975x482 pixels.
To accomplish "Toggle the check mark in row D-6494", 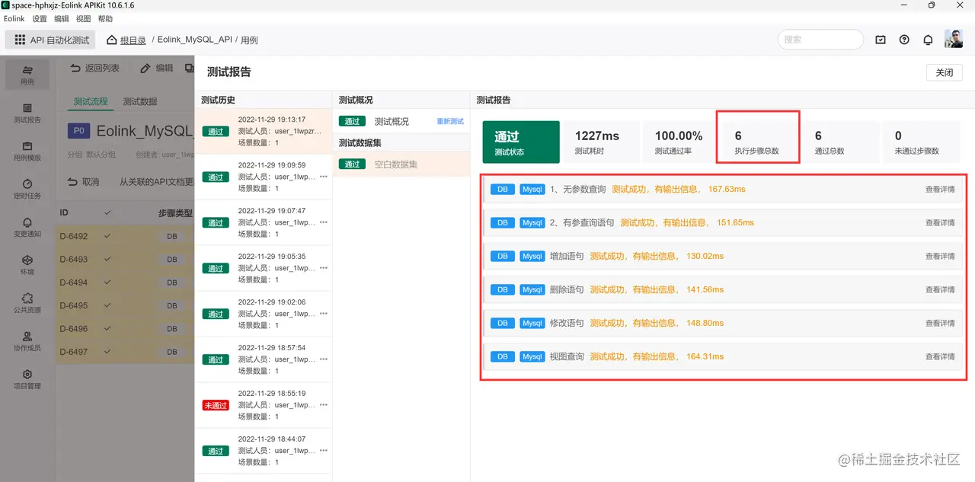I will tap(107, 282).
